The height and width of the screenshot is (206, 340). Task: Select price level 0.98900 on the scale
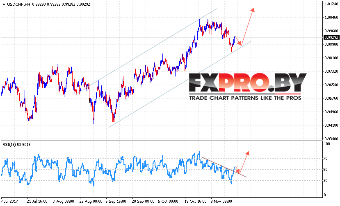331,44
